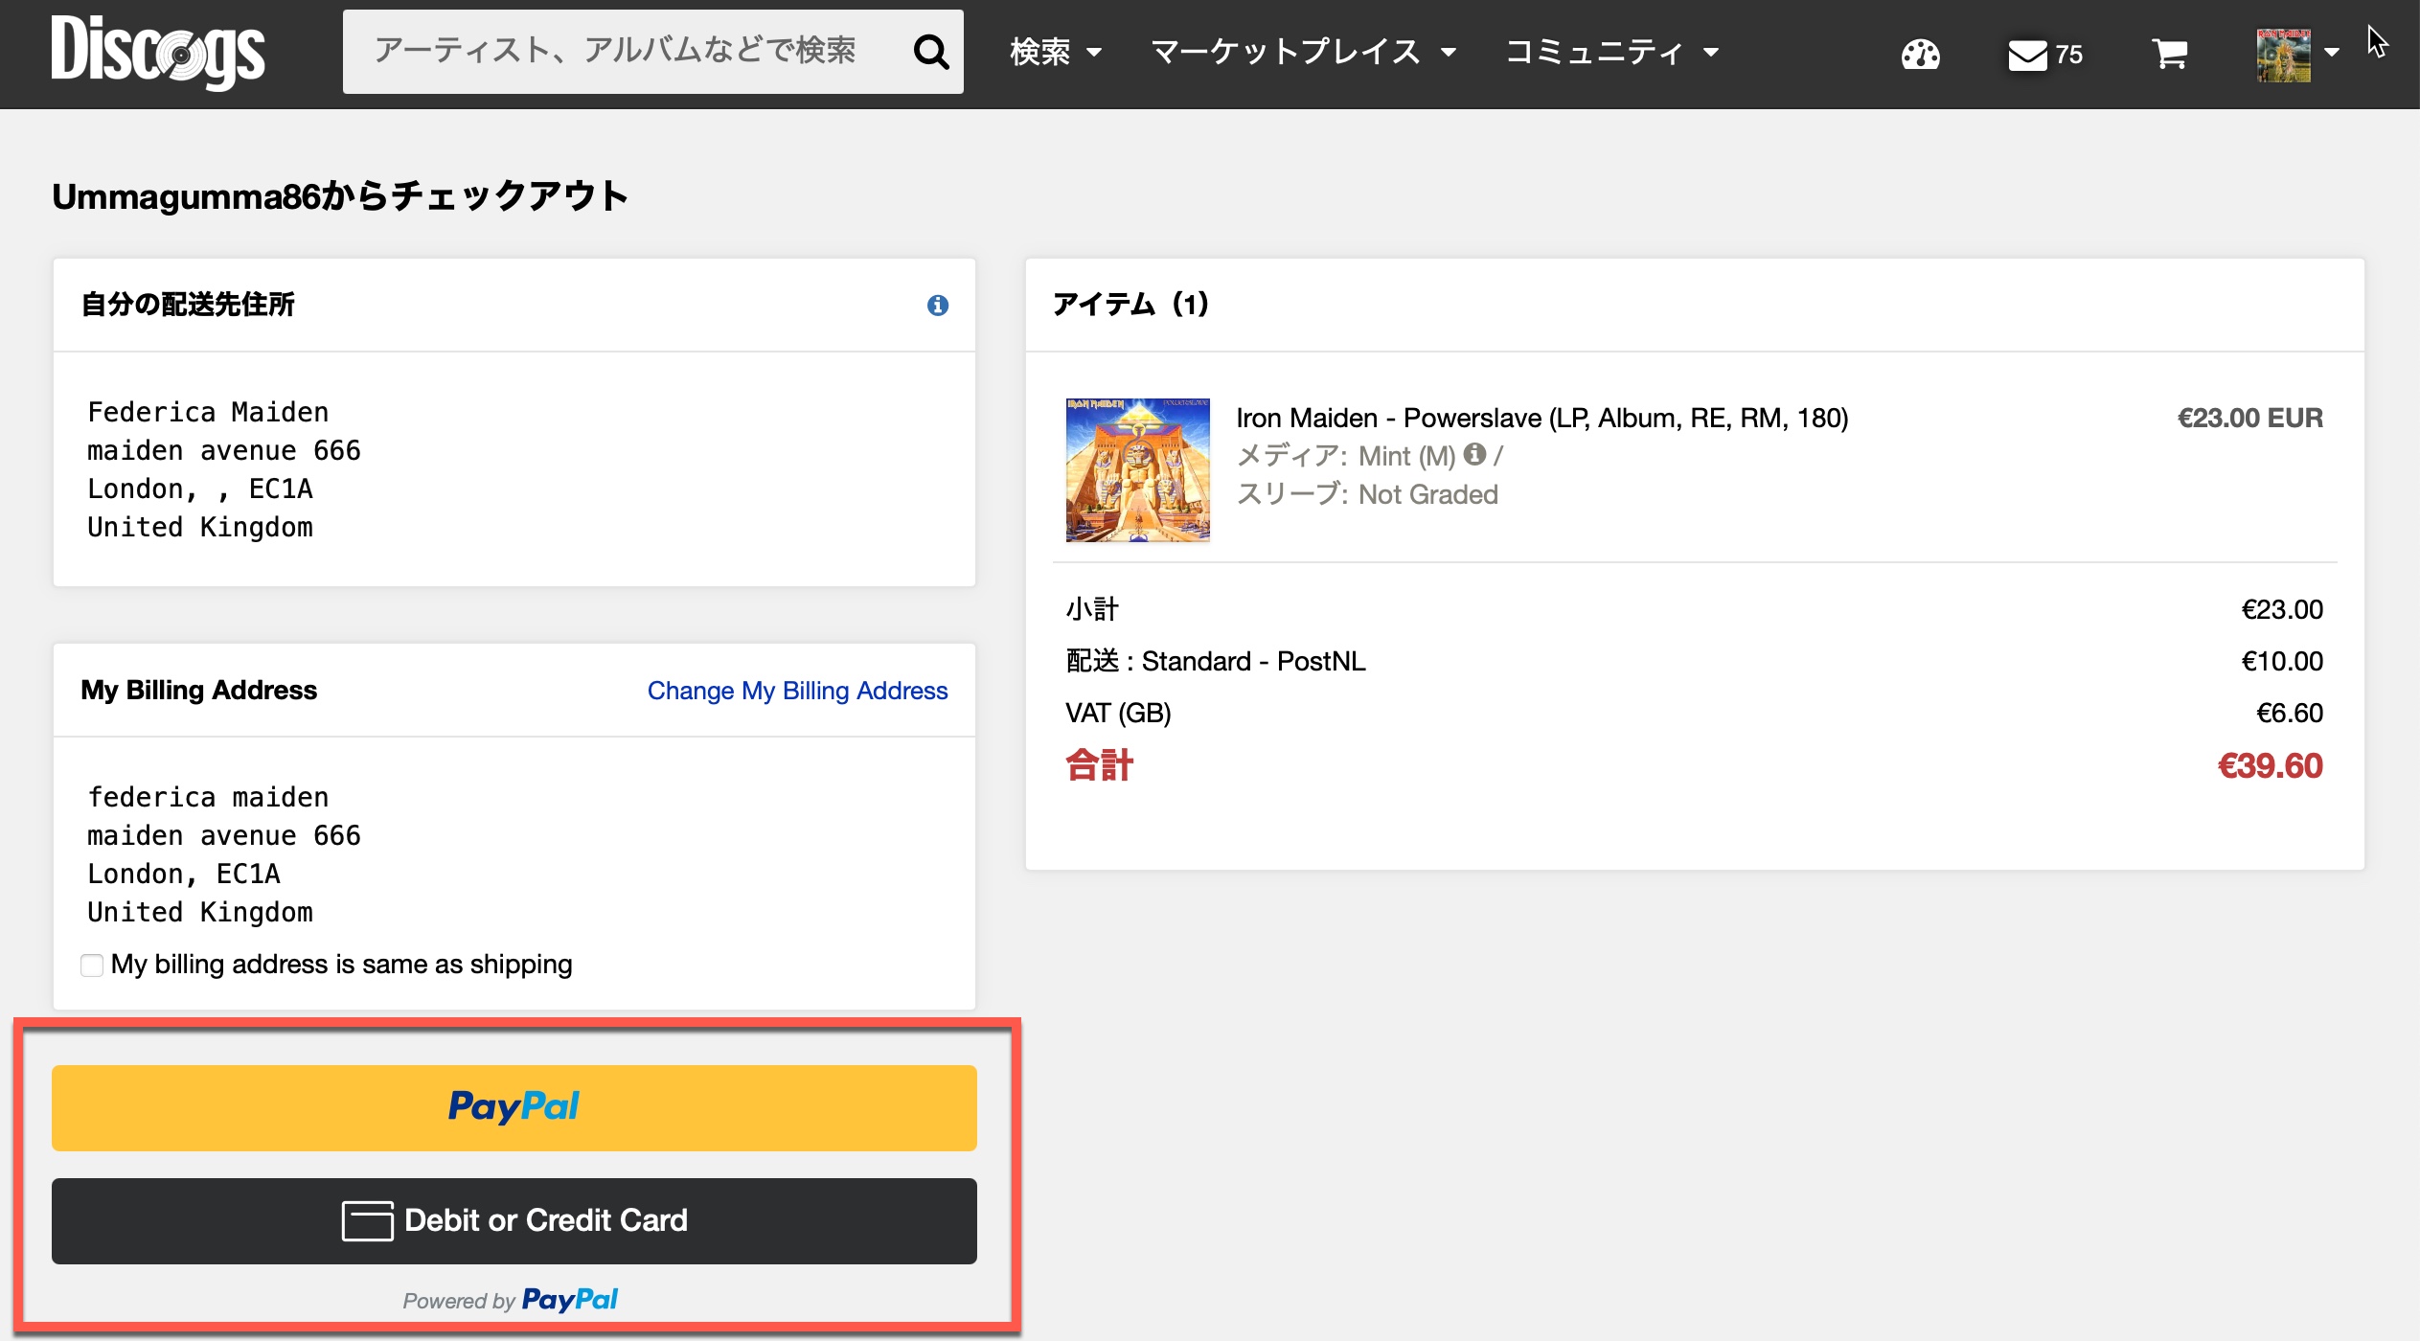Image resolution: width=2420 pixels, height=1341 pixels.
Task: Click the billing name 'federica maiden'
Action: [x=208, y=797]
